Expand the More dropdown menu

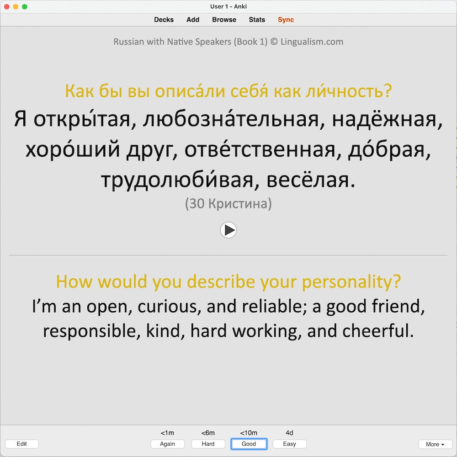tap(435, 444)
